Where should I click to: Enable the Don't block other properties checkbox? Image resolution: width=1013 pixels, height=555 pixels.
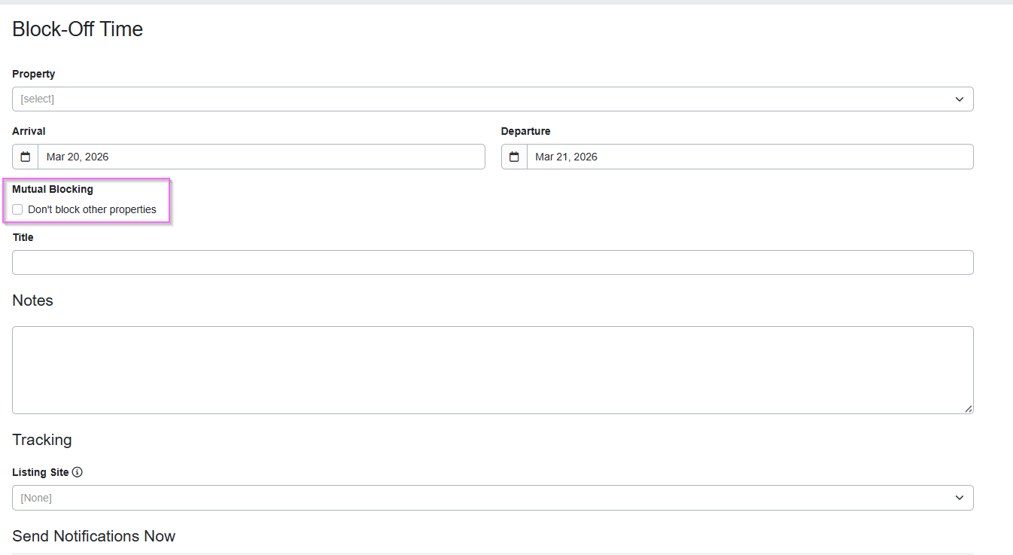tap(17, 209)
